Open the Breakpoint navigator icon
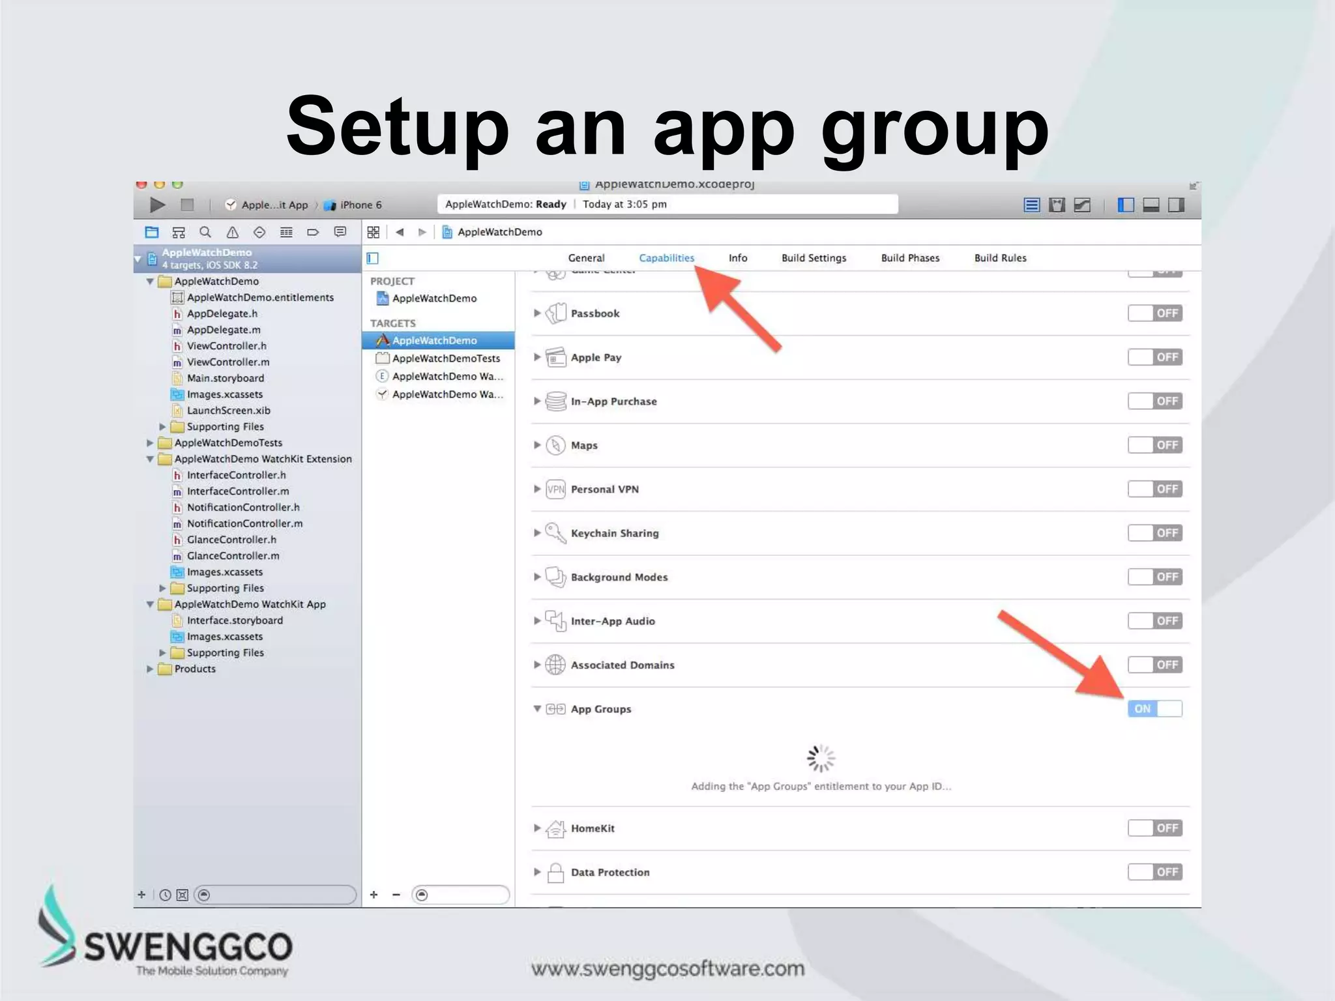This screenshot has width=1335, height=1001. [x=313, y=232]
